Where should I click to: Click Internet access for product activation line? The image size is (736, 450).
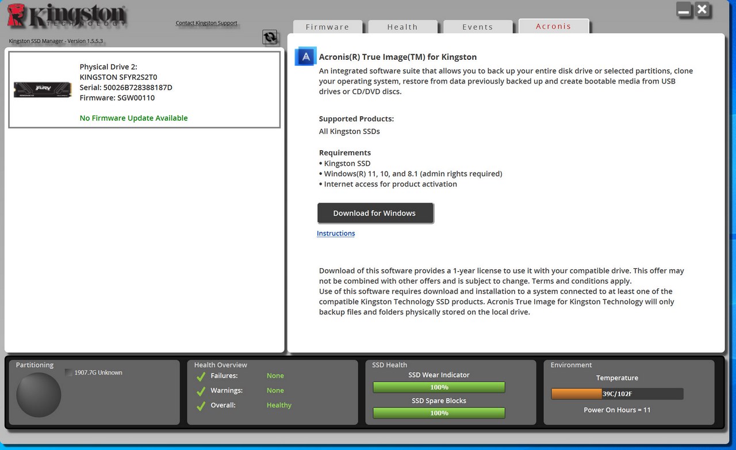(388, 184)
